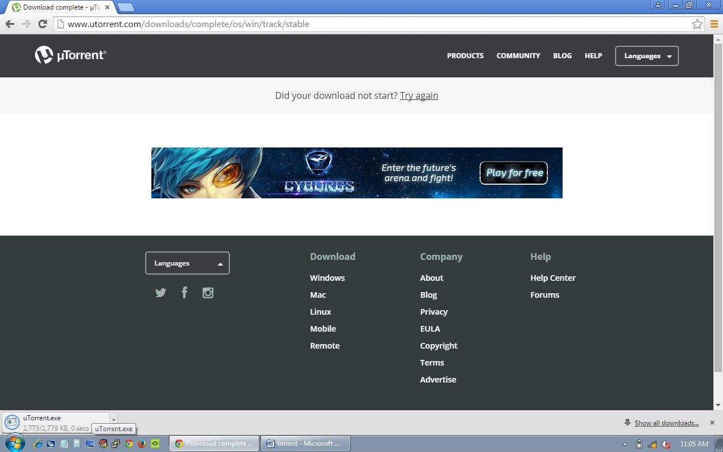The width and height of the screenshot is (723, 452).
Task: Click the Chrome user profile icon
Action: point(657,5)
